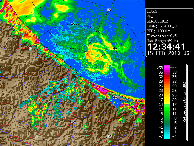The image size is (194, 146).
Task: Click the '40' range label due north
Action: [x=73, y=24]
